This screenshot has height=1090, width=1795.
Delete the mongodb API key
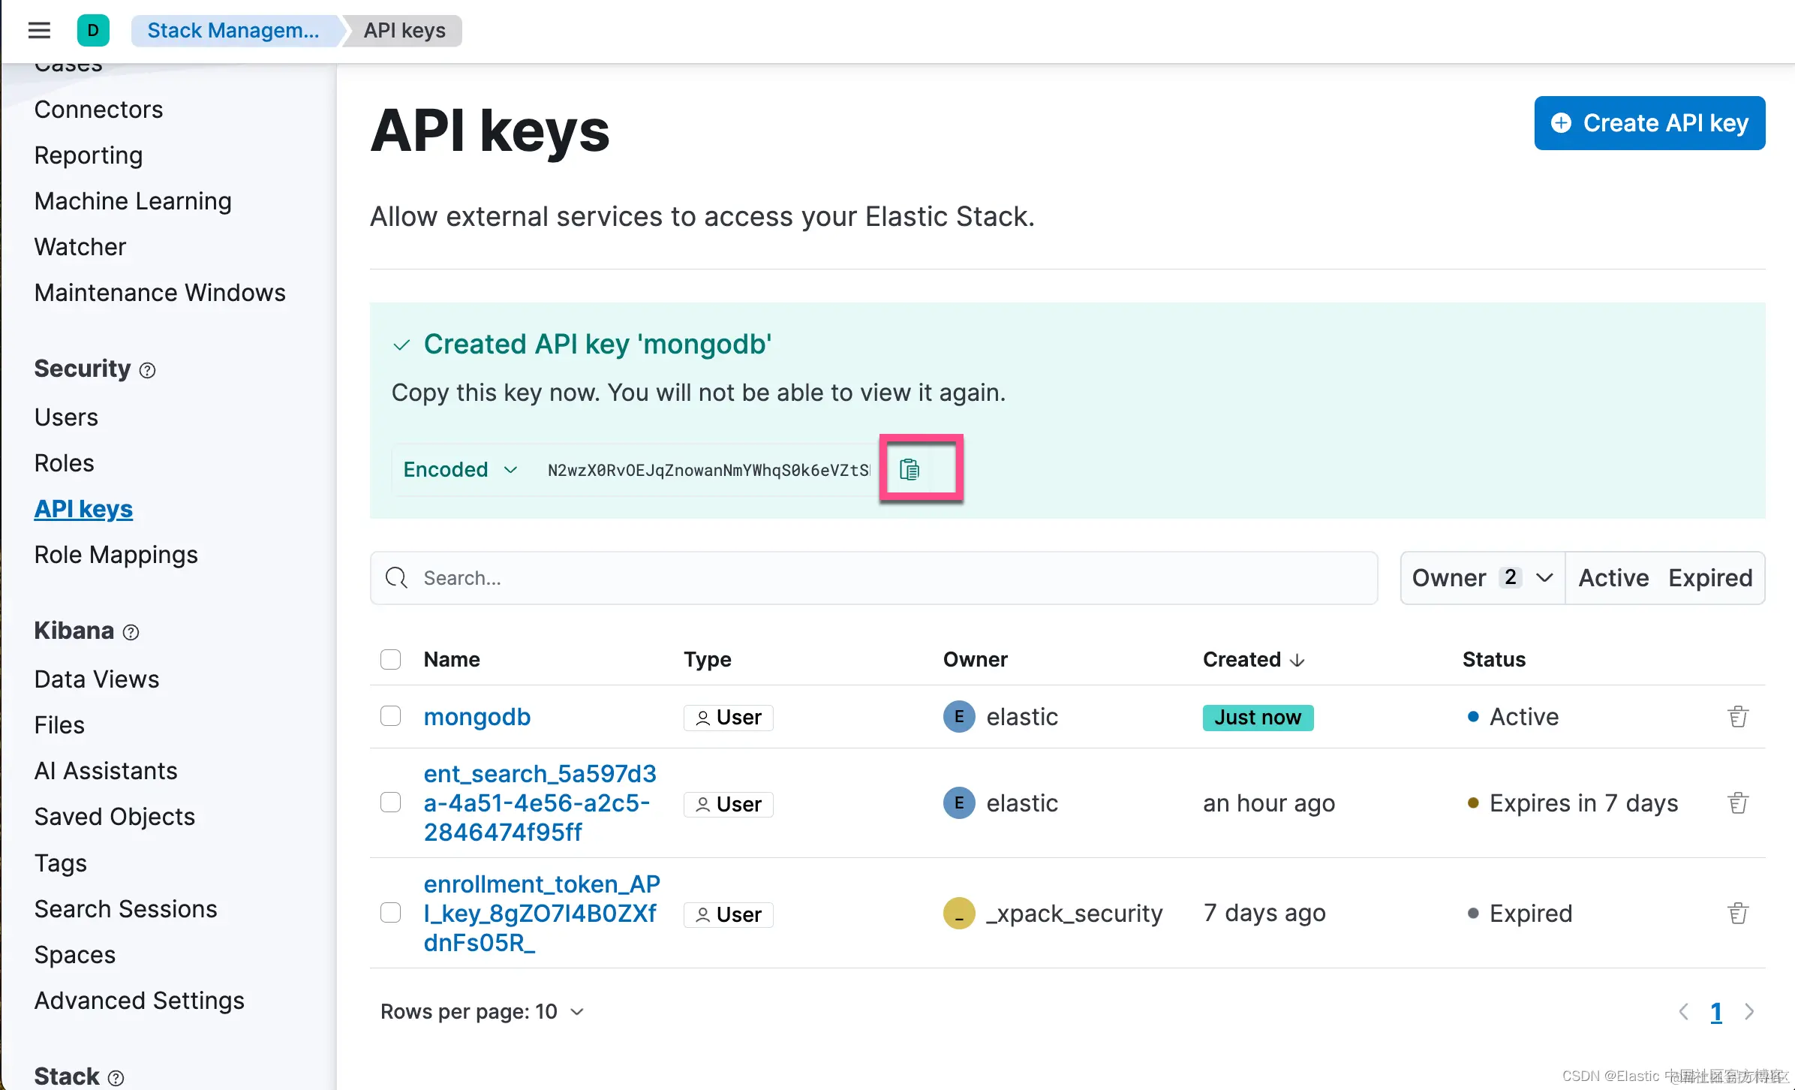[1738, 717]
